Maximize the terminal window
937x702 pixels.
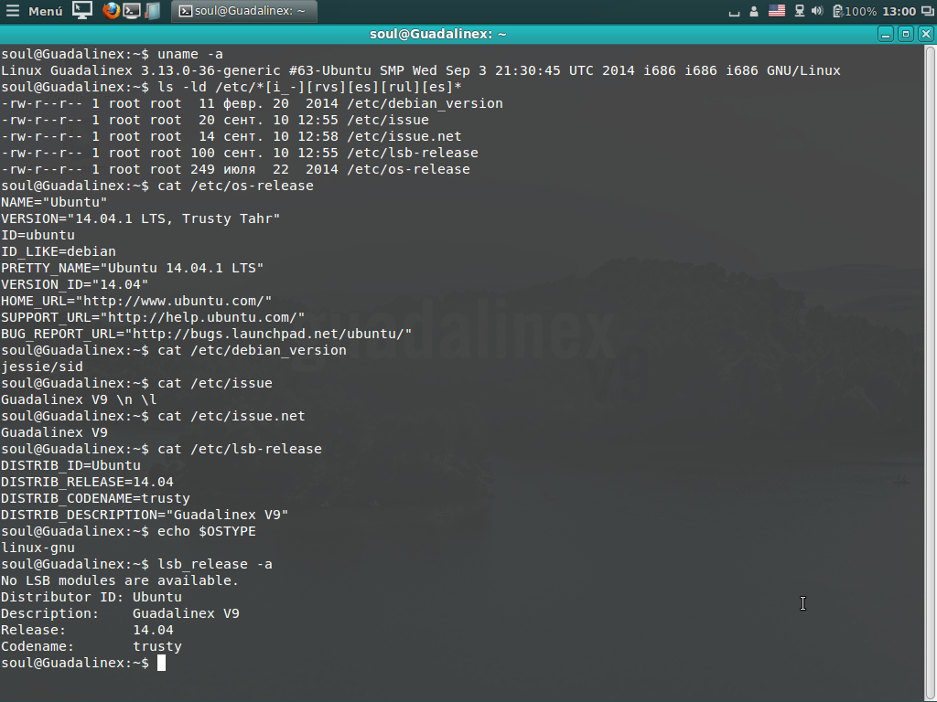(x=906, y=34)
